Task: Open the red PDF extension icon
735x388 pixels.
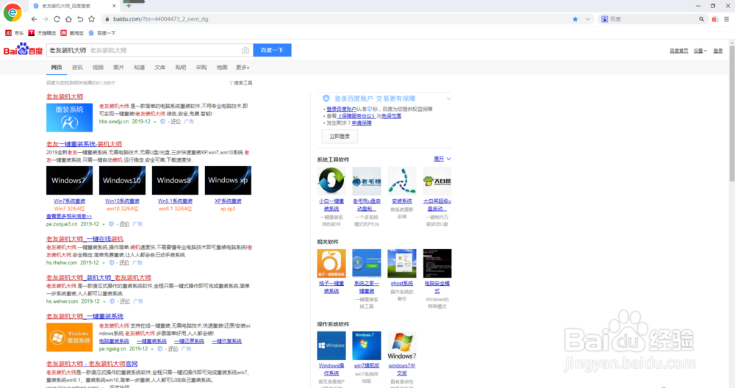Action: (714, 19)
